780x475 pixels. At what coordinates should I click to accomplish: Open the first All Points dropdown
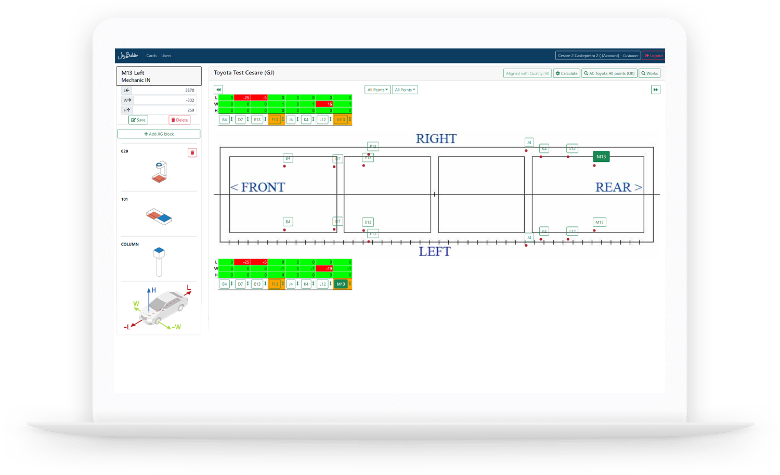378,89
